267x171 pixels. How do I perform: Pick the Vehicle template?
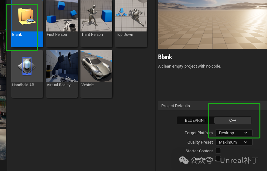(x=96, y=74)
